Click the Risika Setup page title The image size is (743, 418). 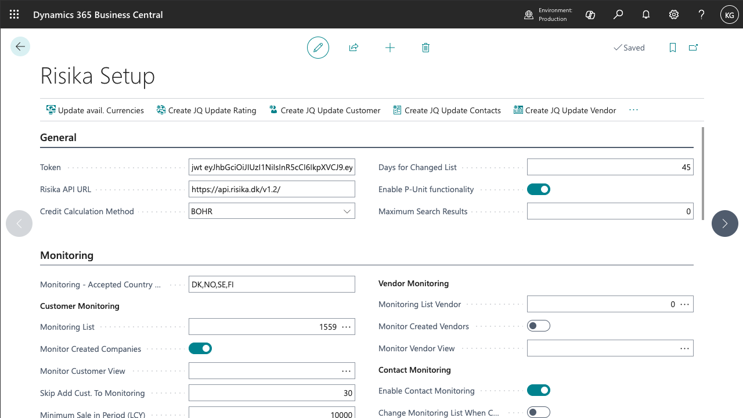tap(98, 76)
